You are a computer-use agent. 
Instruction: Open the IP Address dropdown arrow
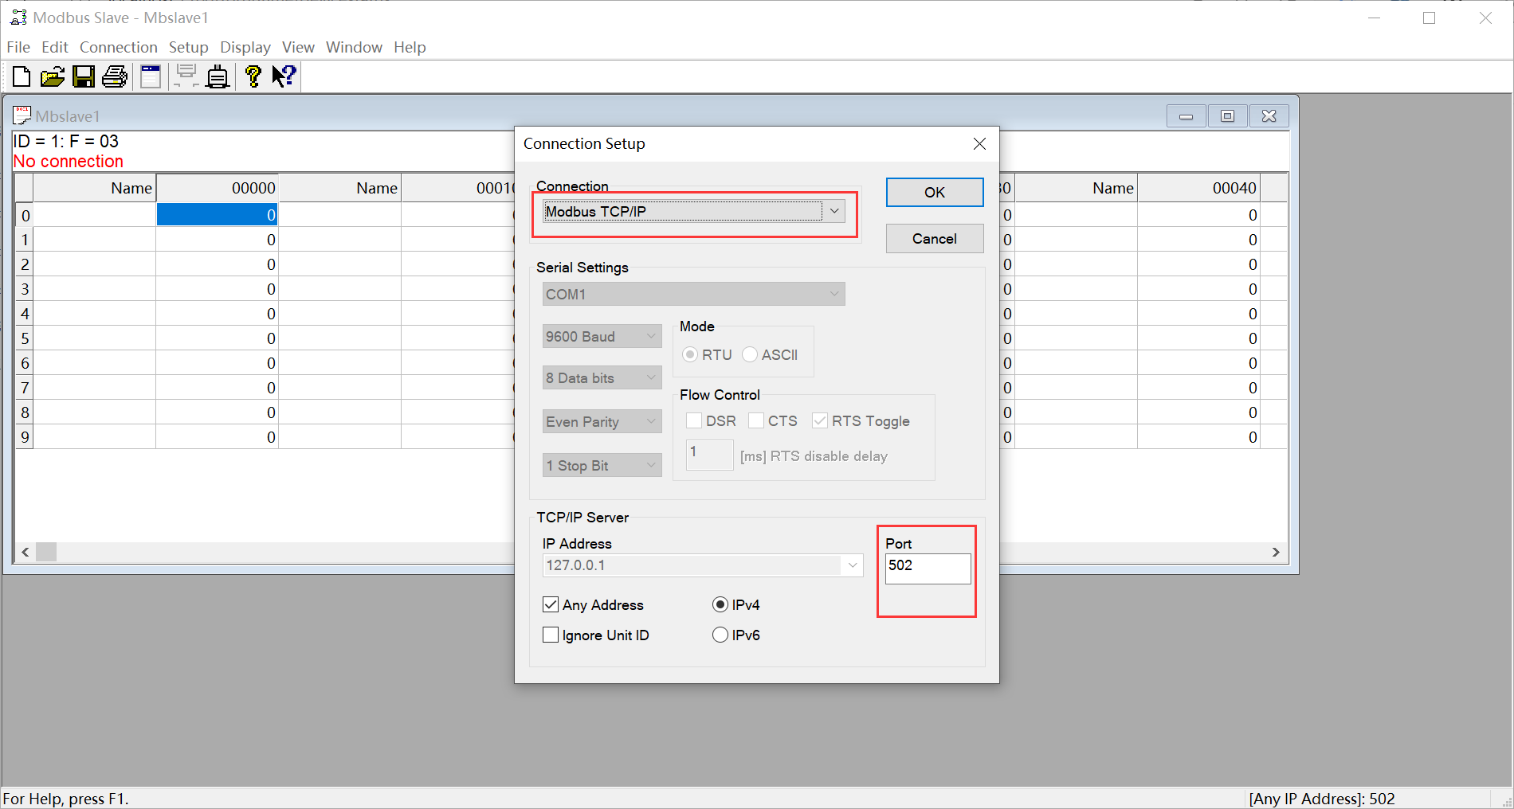[x=853, y=565]
